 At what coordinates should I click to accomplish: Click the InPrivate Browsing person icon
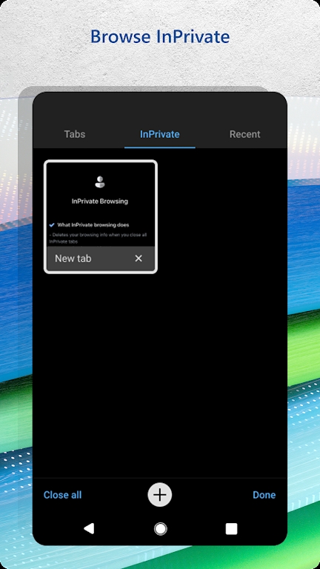click(x=100, y=182)
